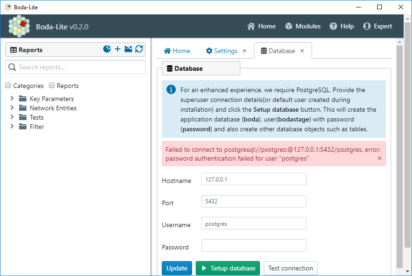Toggle the Categories checkbox
412x276 pixels.
click(x=8, y=85)
